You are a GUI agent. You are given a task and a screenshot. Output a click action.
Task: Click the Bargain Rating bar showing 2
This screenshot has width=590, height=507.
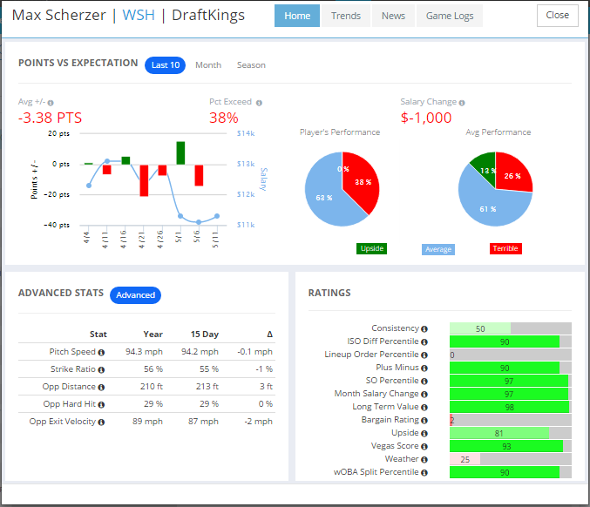[x=451, y=420]
